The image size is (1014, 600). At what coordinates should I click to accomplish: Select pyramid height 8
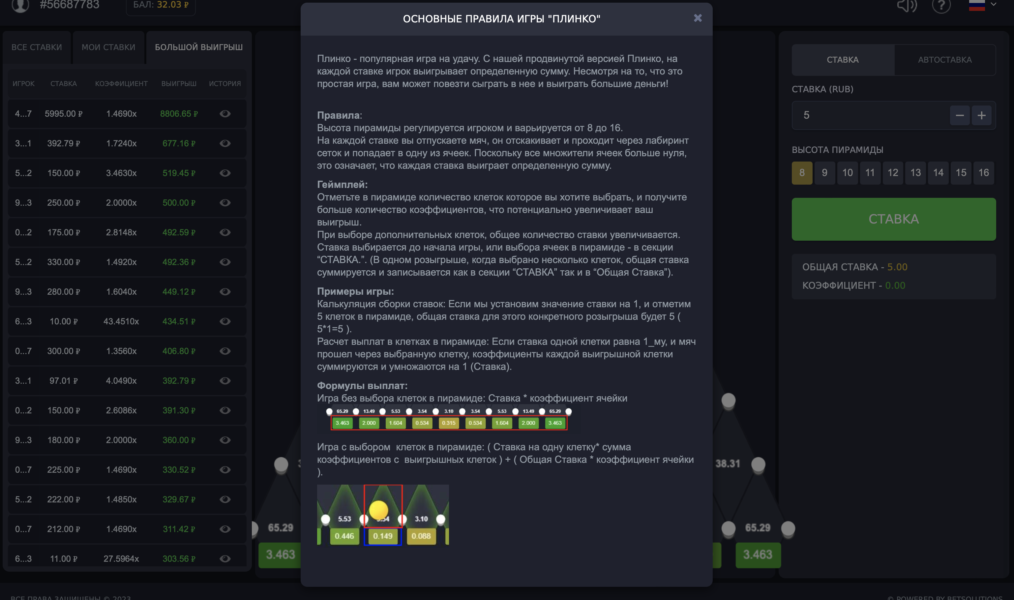click(x=802, y=173)
